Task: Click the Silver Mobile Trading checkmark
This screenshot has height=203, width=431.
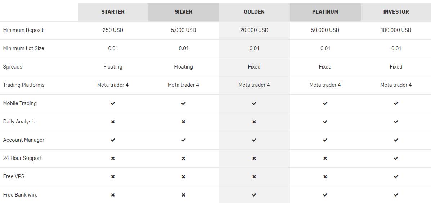Action: 183,103
